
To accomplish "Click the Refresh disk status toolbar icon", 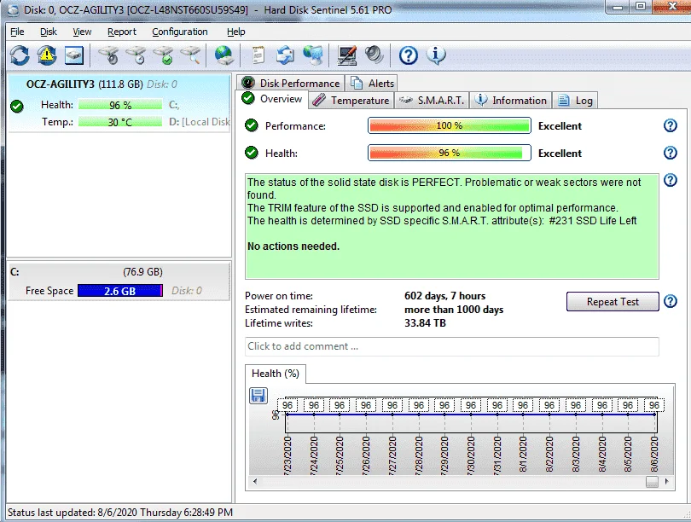I will click(20, 55).
